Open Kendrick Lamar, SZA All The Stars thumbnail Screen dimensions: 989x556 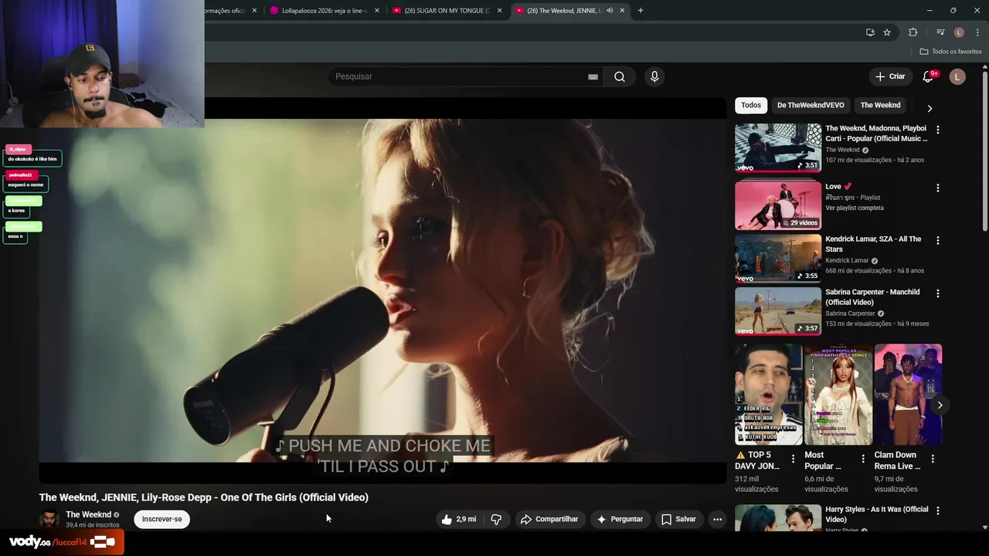coord(778,259)
